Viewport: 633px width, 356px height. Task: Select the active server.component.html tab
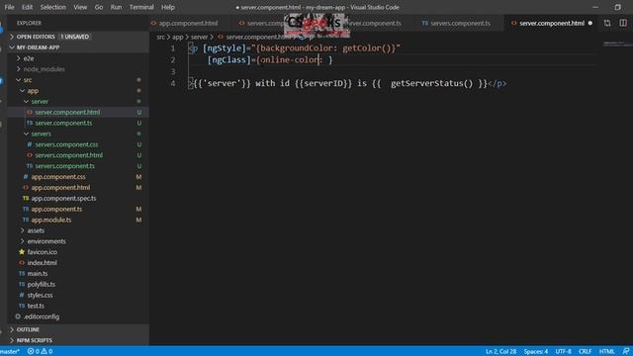[552, 23]
